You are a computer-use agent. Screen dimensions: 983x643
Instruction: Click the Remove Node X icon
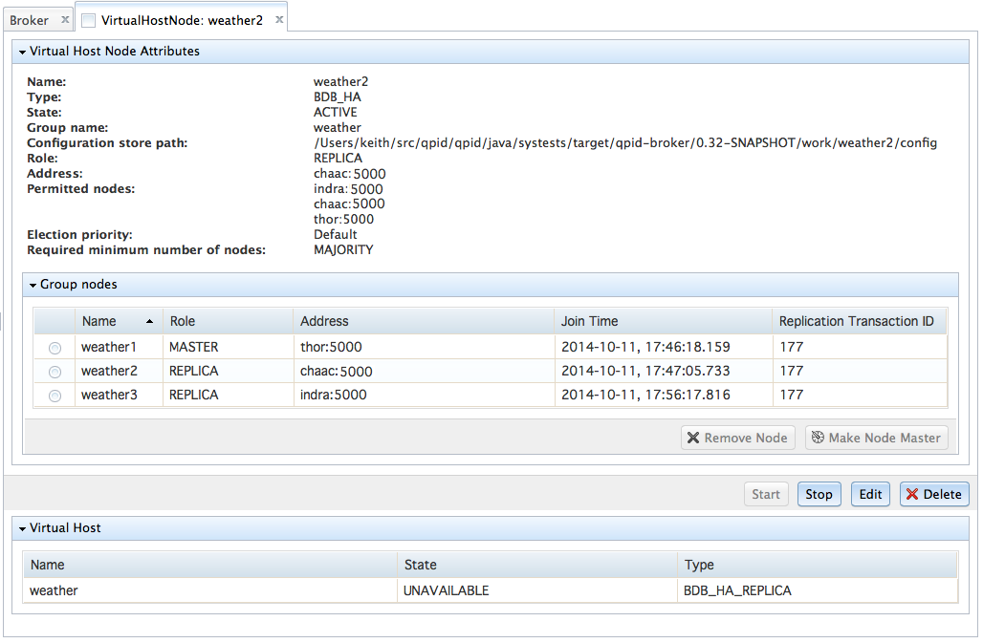692,438
